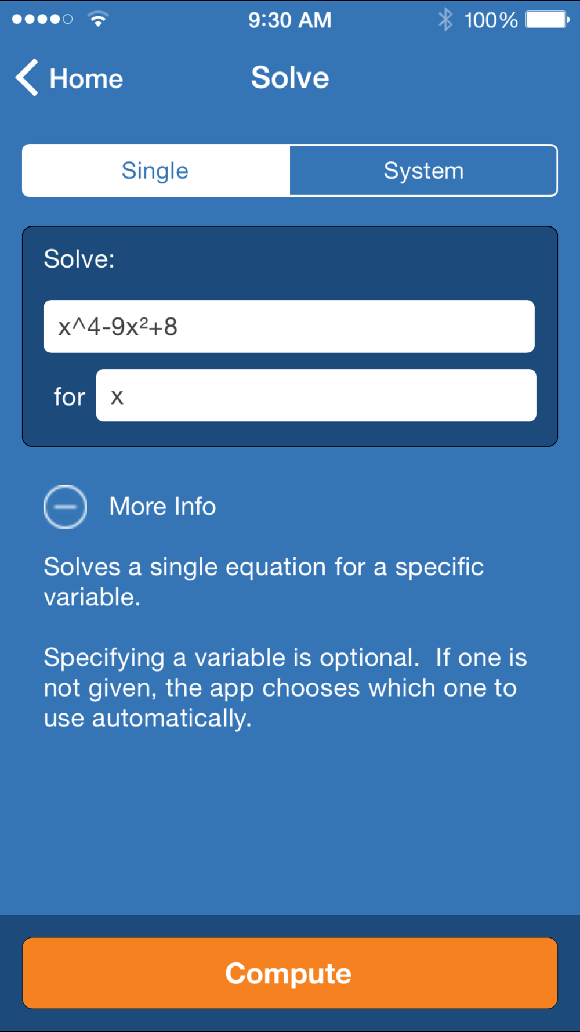Tap the 100% battery percentage
Image resolution: width=580 pixels, height=1032 pixels.
491,20
